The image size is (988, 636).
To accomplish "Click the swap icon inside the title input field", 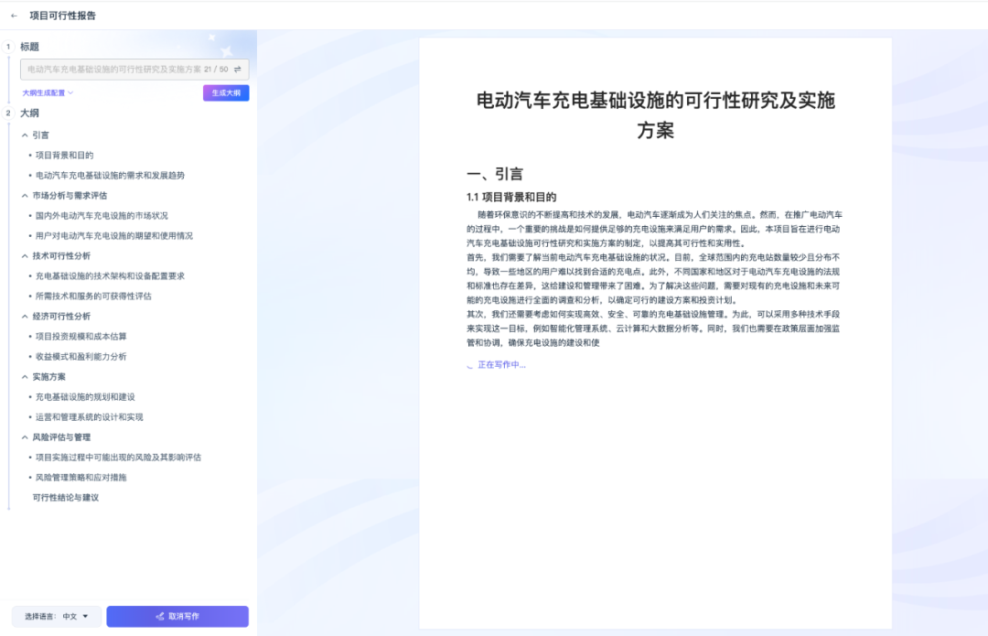I will click(x=236, y=69).
